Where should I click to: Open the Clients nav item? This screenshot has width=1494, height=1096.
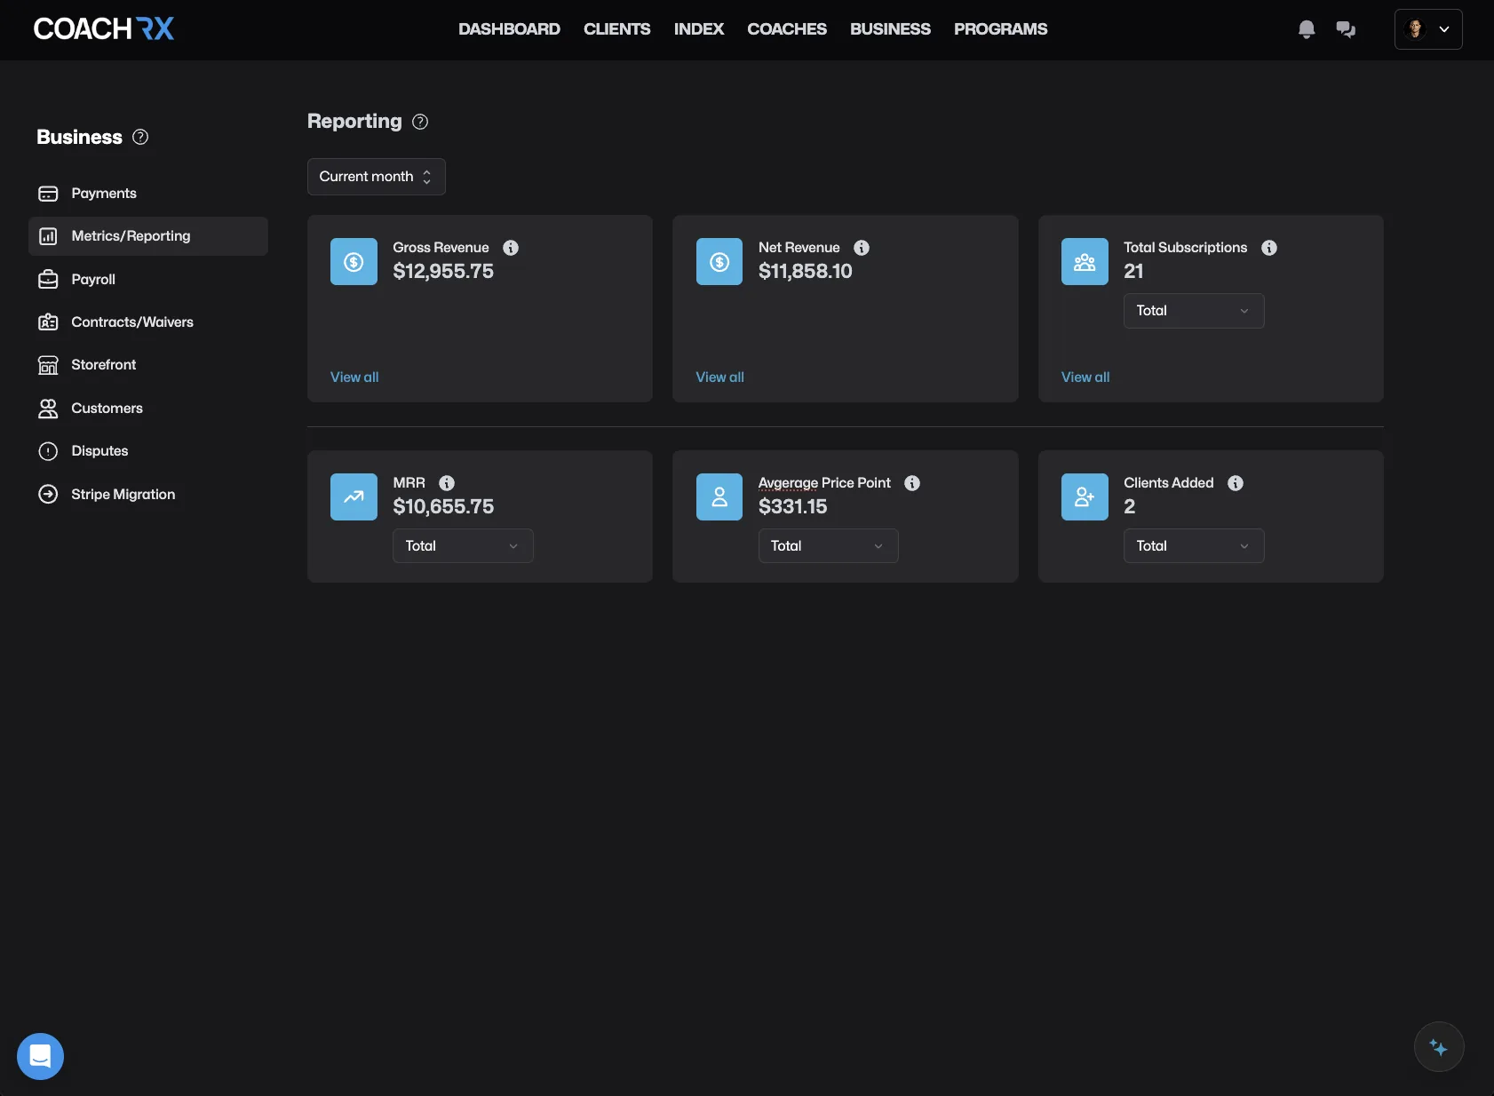(x=616, y=29)
